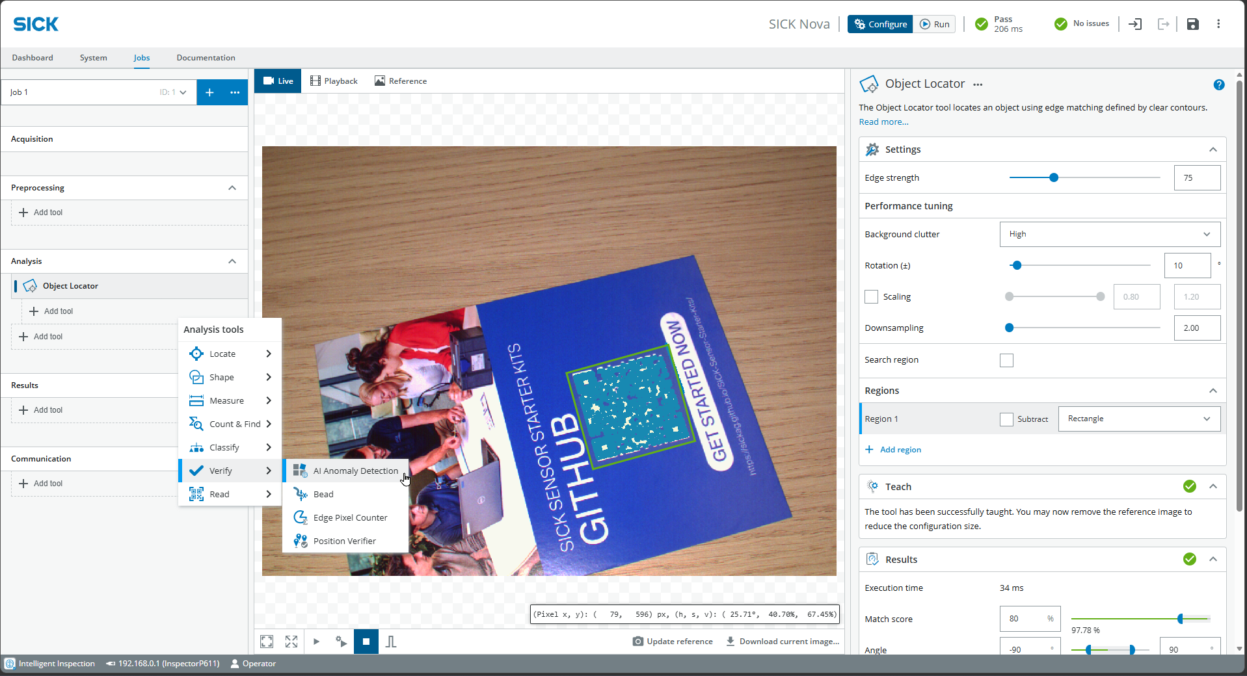Click the SICK logo
The width and height of the screenshot is (1247, 676).
pyautogui.click(x=36, y=24)
